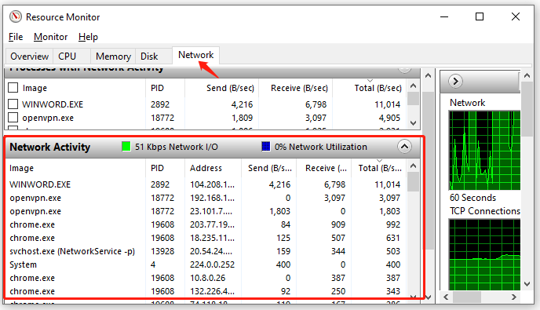Click the Resource Monitor app icon
The width and height of the screenshot is (540, 310).
[x=16, y=16]
